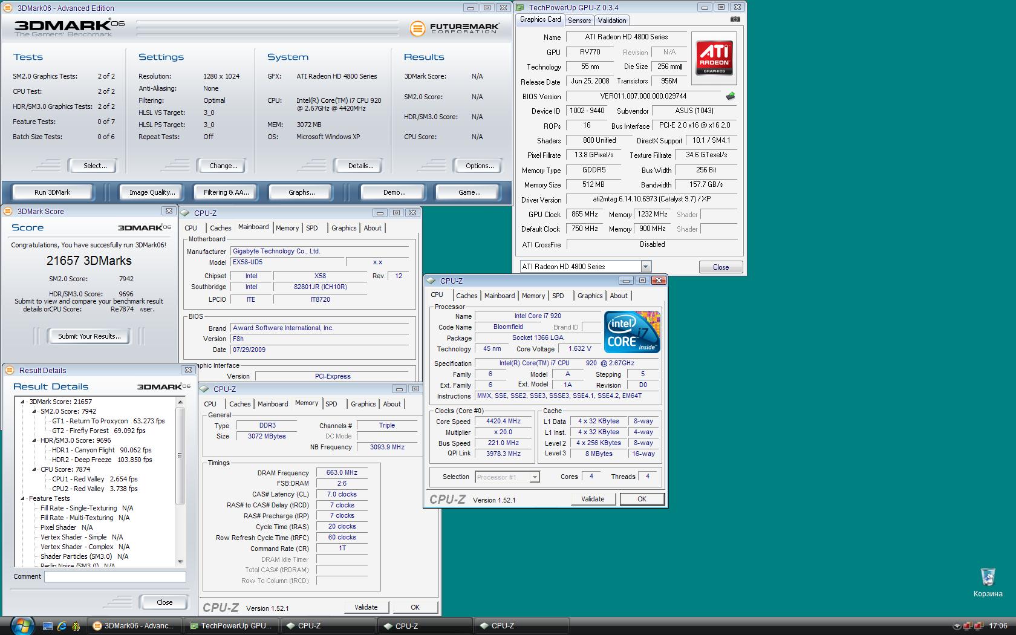Launch Internet Explorer from quick launch
The height and width of the screenshot is (635, 1016).
coord(62,626)
